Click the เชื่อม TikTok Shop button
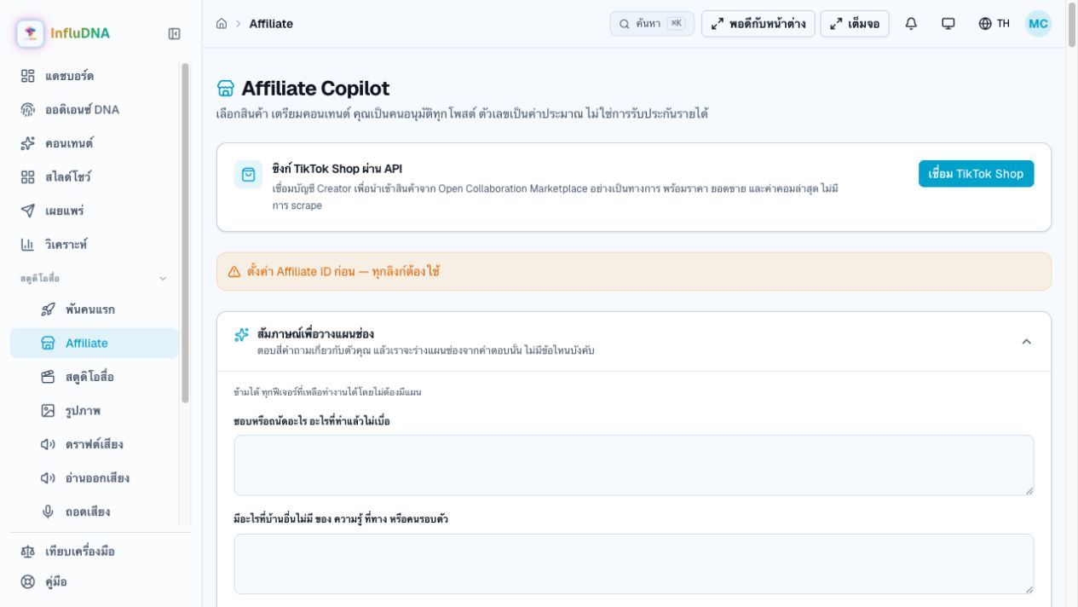 tap(976, 174)
